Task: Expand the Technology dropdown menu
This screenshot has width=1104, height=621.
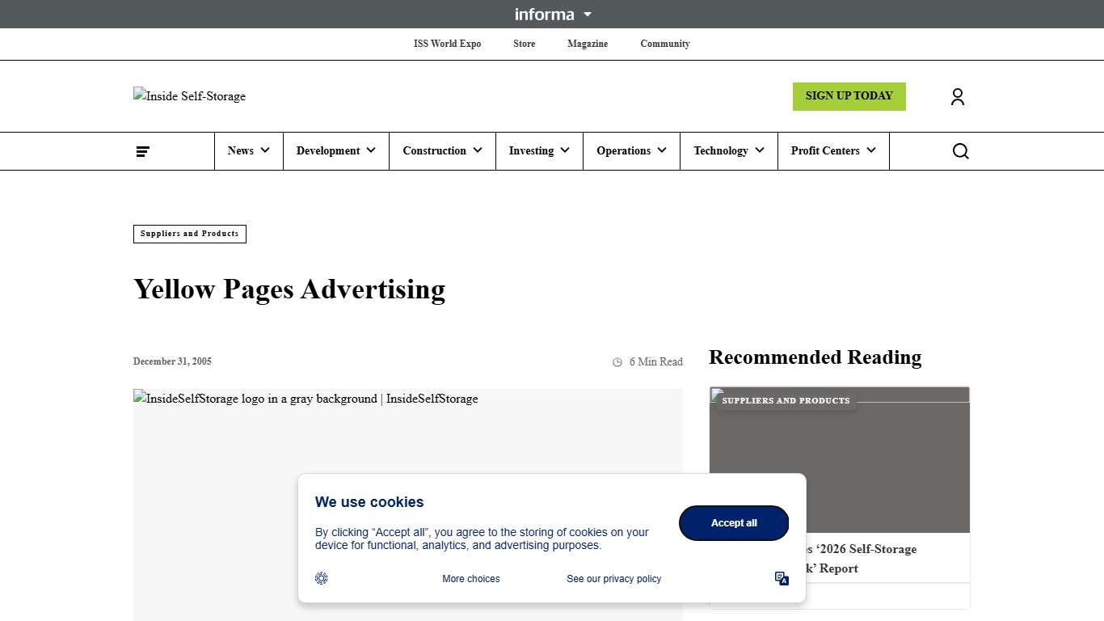Action: 728,150
